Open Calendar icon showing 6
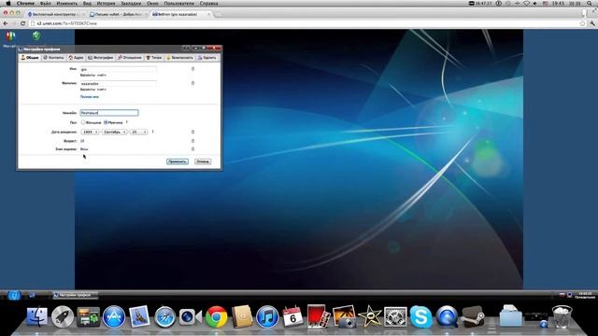Viewport: 598px width, 336px height. (292, 317)
